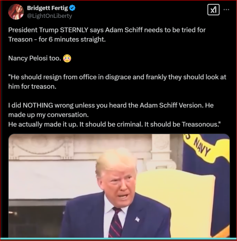Select the "Nancy Pelosi too." line

[35, 58]
